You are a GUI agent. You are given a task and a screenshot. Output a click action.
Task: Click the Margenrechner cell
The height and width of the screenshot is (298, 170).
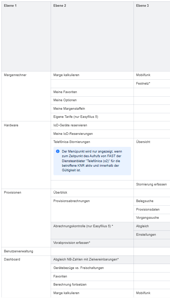(x=26, y=96)
